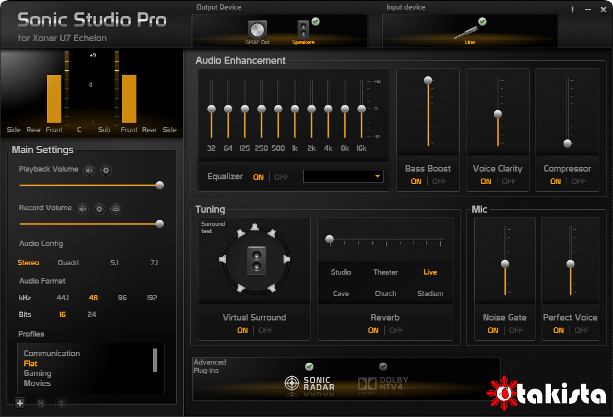Mute the Playback Volume
The height and width of the screenshot is (417, 613).
point(89,170)
